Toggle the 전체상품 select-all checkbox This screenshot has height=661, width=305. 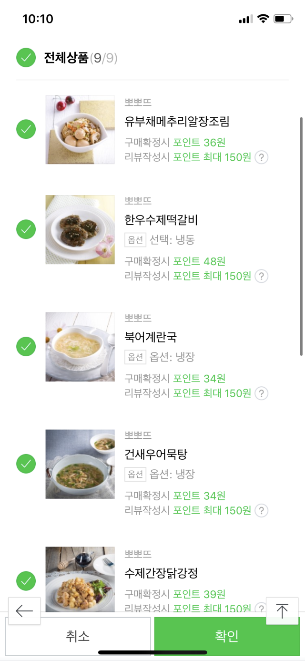26,58
